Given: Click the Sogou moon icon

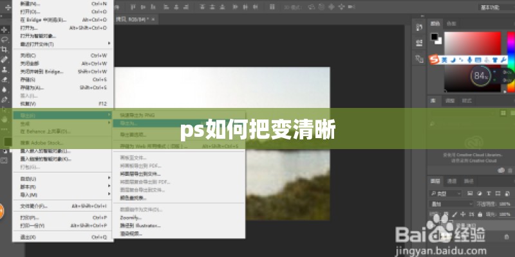Looking at the screenshot, I should coord(453,60).
